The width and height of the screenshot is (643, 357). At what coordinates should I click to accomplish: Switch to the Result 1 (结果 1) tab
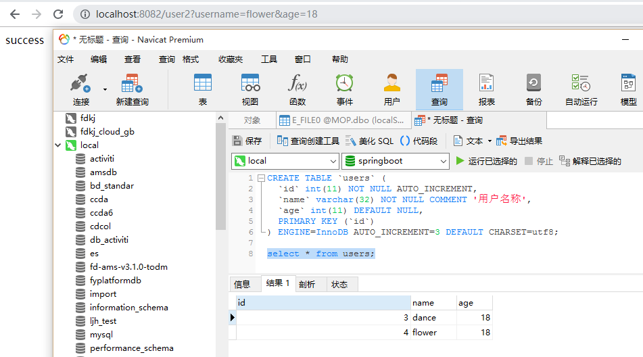[278, 283]
